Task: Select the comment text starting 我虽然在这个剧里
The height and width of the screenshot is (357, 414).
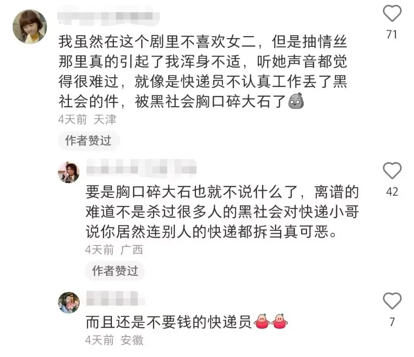Action: [203, 71]
